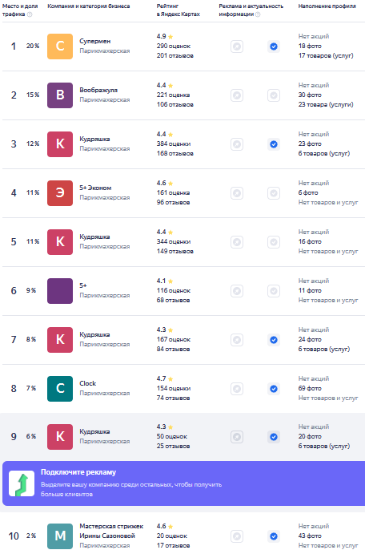Click the plain purple 5+ company avatar
The height and width of the screenshot is (554, 365).
tap(60, 291)
